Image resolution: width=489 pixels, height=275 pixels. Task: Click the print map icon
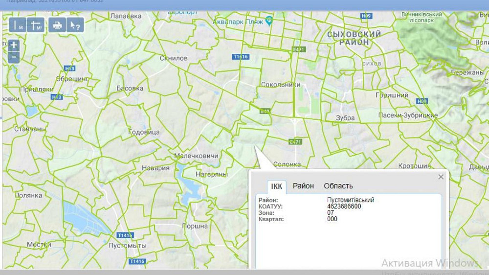(57, 25)
